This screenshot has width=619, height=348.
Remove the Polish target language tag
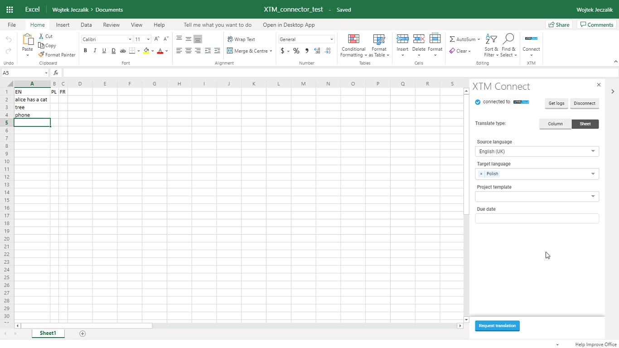pyautogui.click(x=481, y=174)
